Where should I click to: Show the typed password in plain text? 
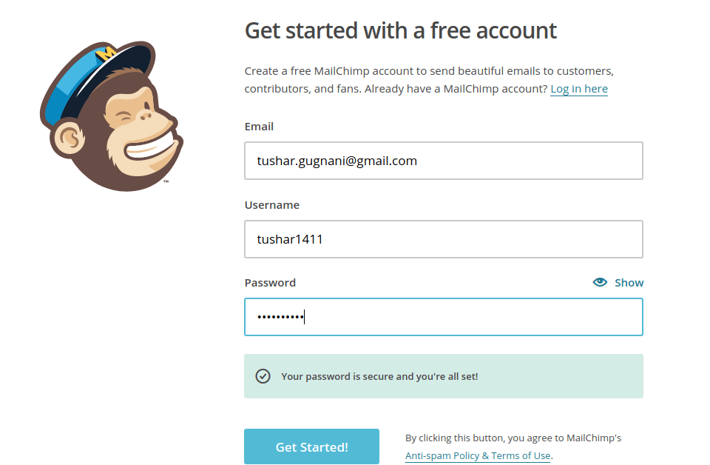click(629, 282)
